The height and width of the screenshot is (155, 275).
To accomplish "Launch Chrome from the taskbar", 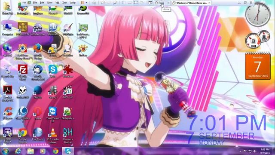I will 55,151.
